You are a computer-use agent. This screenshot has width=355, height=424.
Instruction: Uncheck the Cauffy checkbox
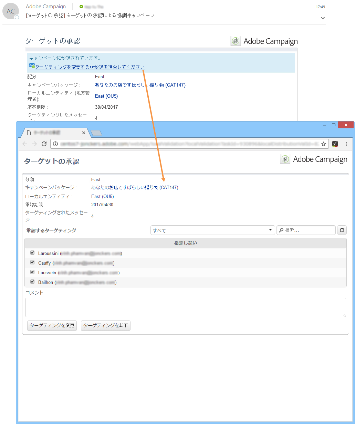point(32,263)
